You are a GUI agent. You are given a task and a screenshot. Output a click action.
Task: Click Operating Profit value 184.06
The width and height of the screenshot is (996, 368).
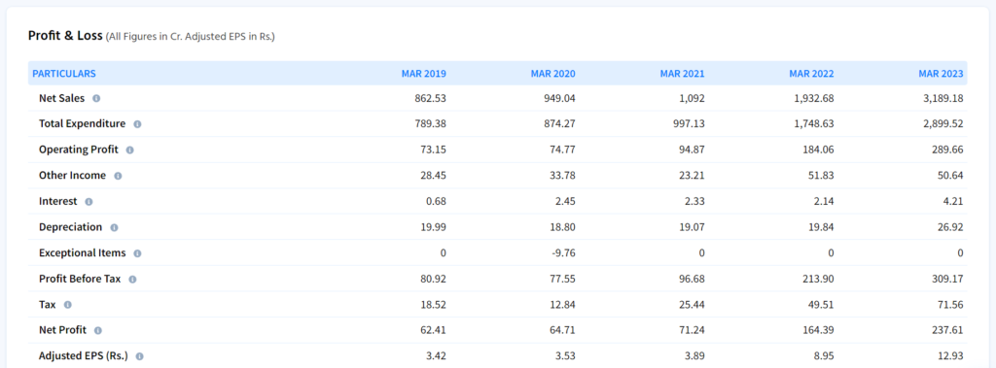[x=818, y=150]
